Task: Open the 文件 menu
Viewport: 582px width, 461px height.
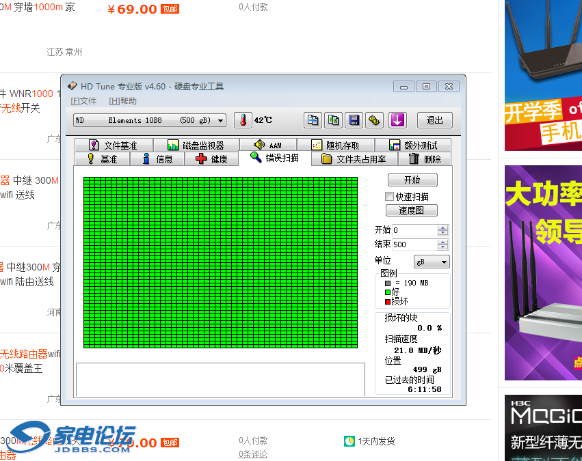Action: click(x=84, y=101)
